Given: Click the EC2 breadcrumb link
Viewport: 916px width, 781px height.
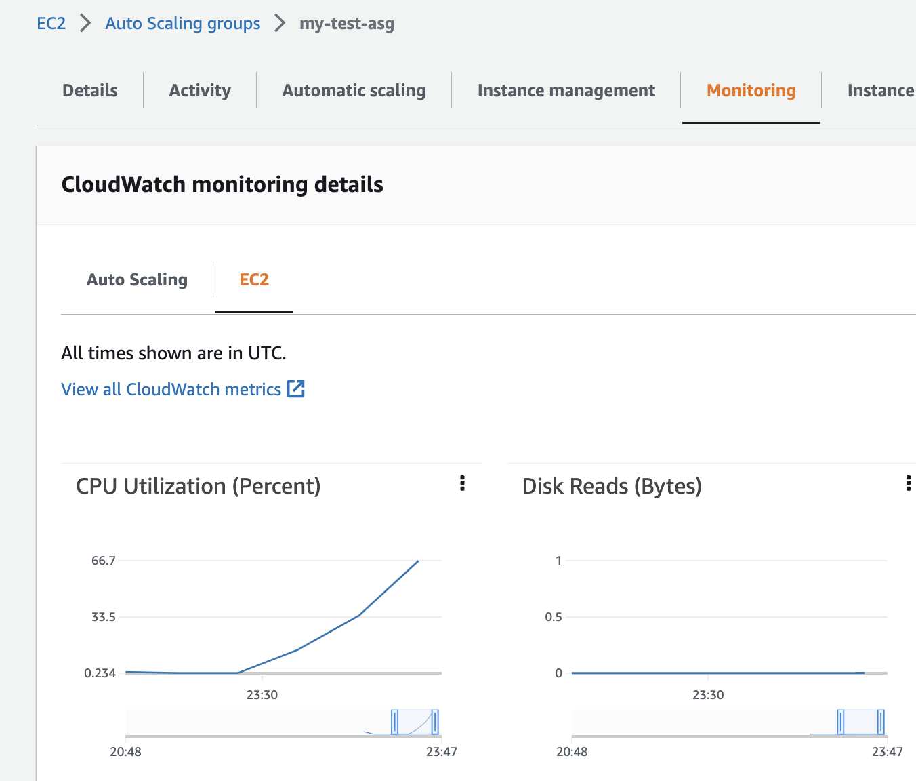Looking at the screenshot, I should point(51,24).
